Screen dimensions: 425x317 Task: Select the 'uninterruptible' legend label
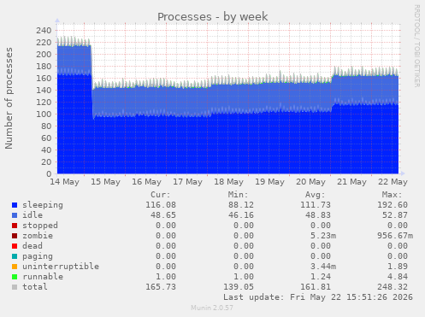(x=61, y=267)
